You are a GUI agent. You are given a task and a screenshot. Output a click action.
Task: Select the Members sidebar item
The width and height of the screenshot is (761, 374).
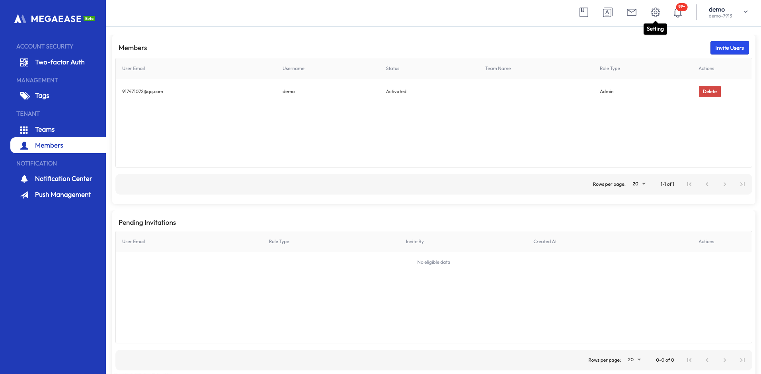49,145
